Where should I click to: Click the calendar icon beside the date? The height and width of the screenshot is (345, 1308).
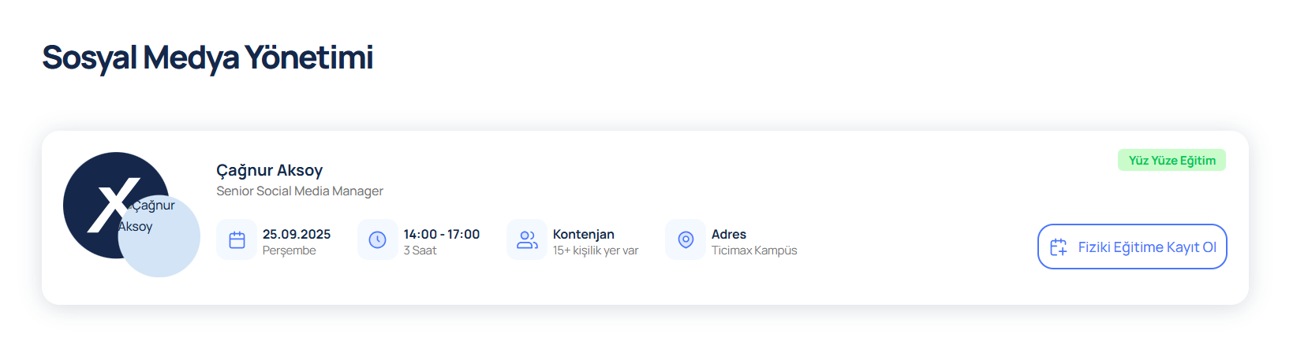(x=237, y=240)
